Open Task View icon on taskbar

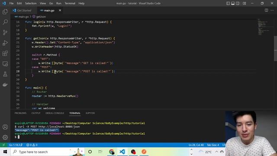tap(100, 152)
